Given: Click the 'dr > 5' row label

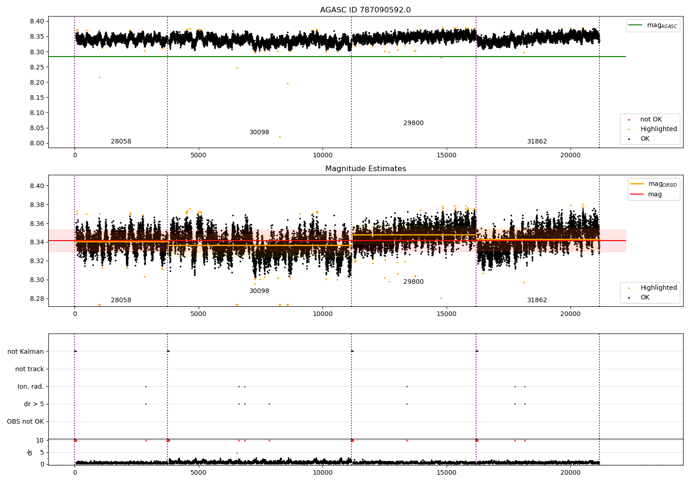Looking at the screenshot, I should 34,404.
